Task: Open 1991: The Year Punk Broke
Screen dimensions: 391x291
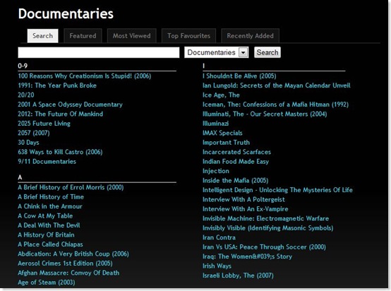Action: [57, 85]
